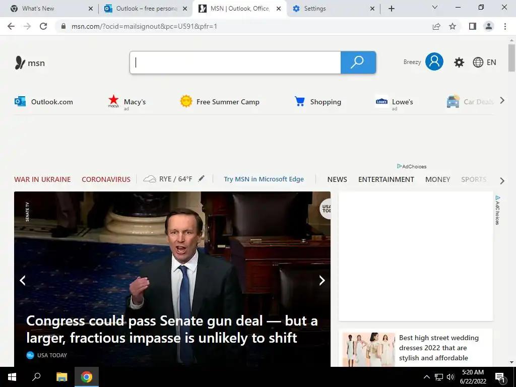
Task: Click the browser address bar URL
Action: point(144,26)
